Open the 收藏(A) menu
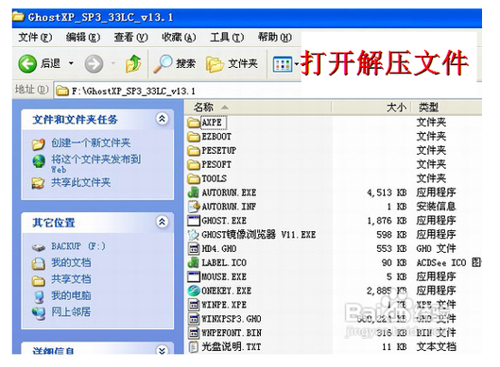 tap(179, 37)
